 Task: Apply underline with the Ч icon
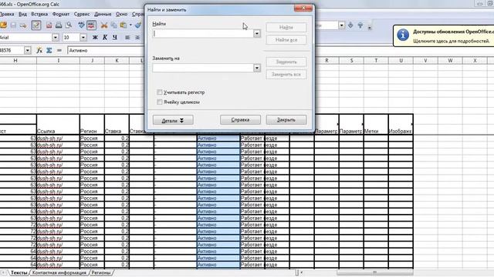click(115, 38)
